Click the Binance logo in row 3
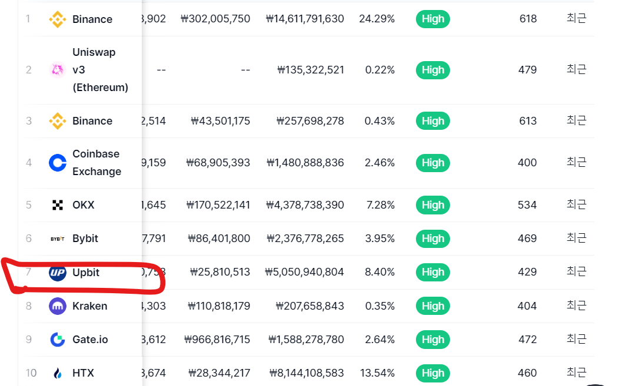 58,121
